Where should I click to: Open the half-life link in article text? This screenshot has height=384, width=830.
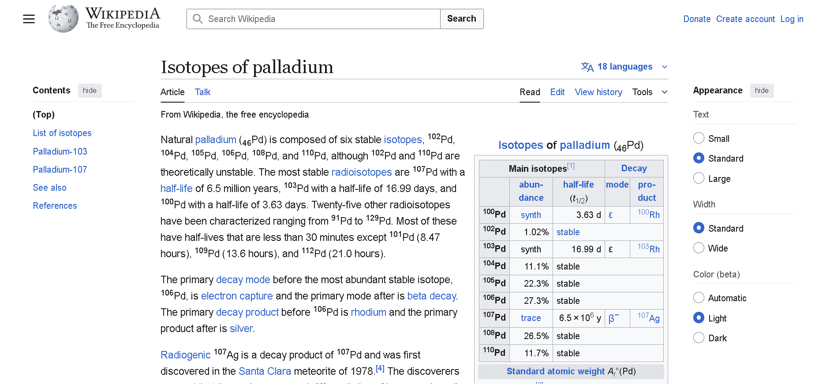(176, 188)
